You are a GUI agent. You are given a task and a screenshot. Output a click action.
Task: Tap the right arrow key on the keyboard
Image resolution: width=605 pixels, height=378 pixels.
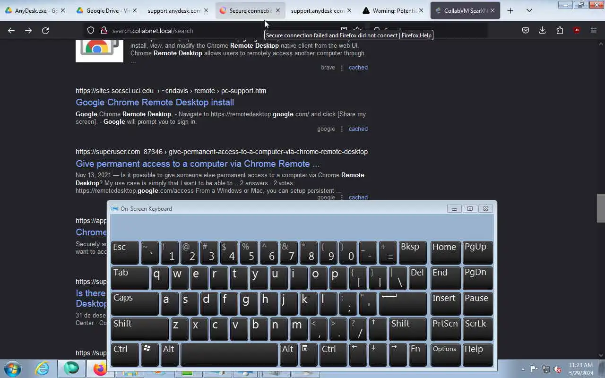[397, 354]
